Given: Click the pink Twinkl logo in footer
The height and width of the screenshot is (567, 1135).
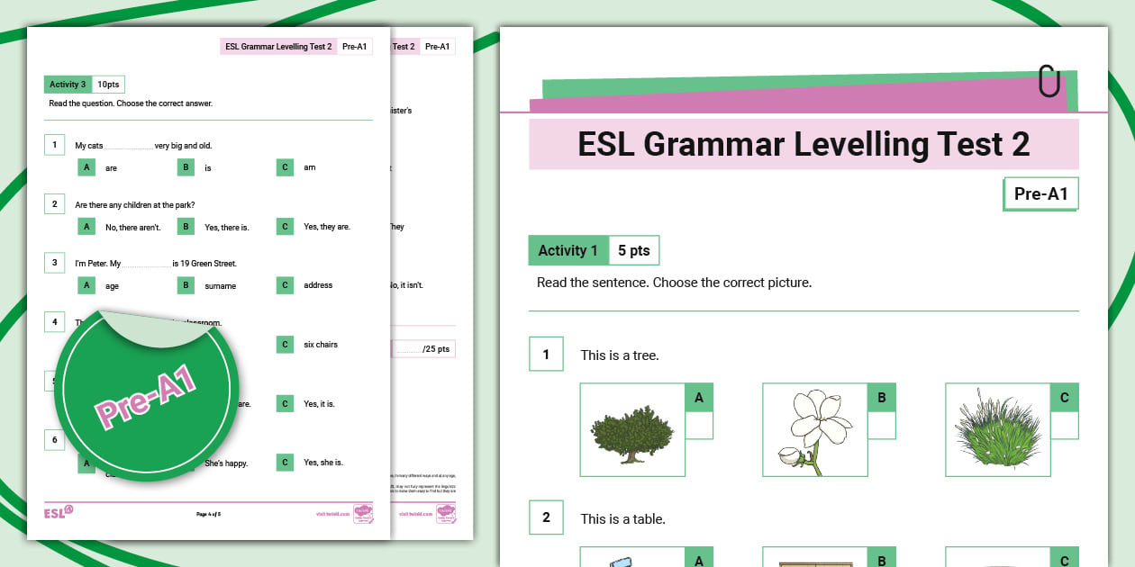Looking at the screenshot, I should tap(363, 513).
